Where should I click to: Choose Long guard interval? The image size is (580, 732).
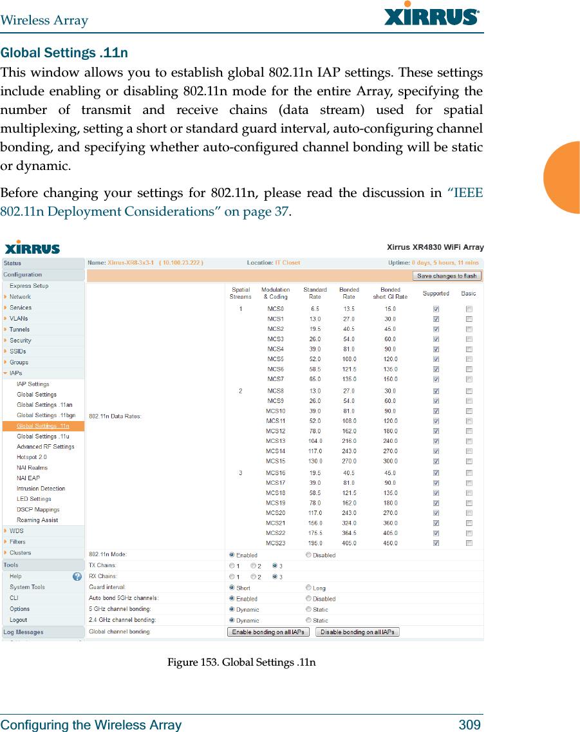pyautogui.click(x=308, y=588)
